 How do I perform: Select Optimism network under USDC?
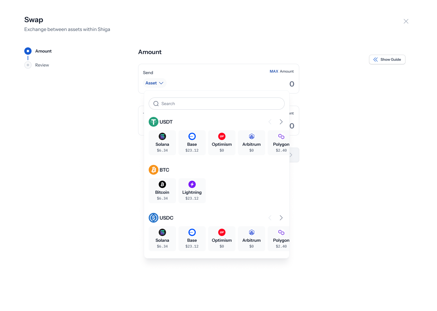point(222,239)
